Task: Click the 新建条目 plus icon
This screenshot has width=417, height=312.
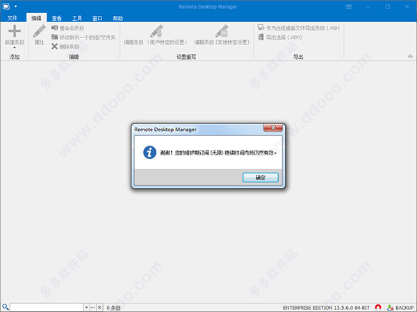Action: [x=15, y=31]
